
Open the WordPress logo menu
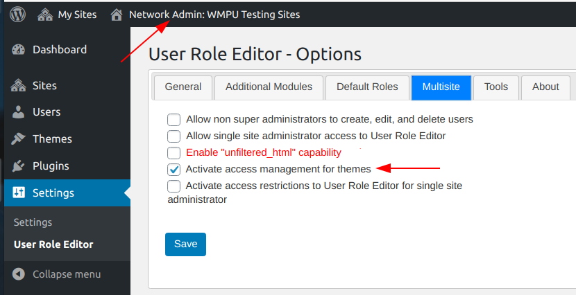(x=17, y=15)
